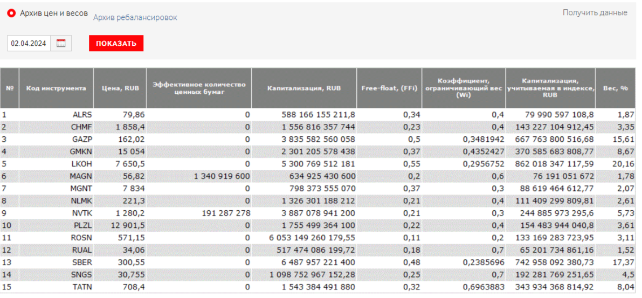This screenshot has height=298, width=642.
Task: Open the 'Архив ребалансировок' link
Action: pos(135,18)
